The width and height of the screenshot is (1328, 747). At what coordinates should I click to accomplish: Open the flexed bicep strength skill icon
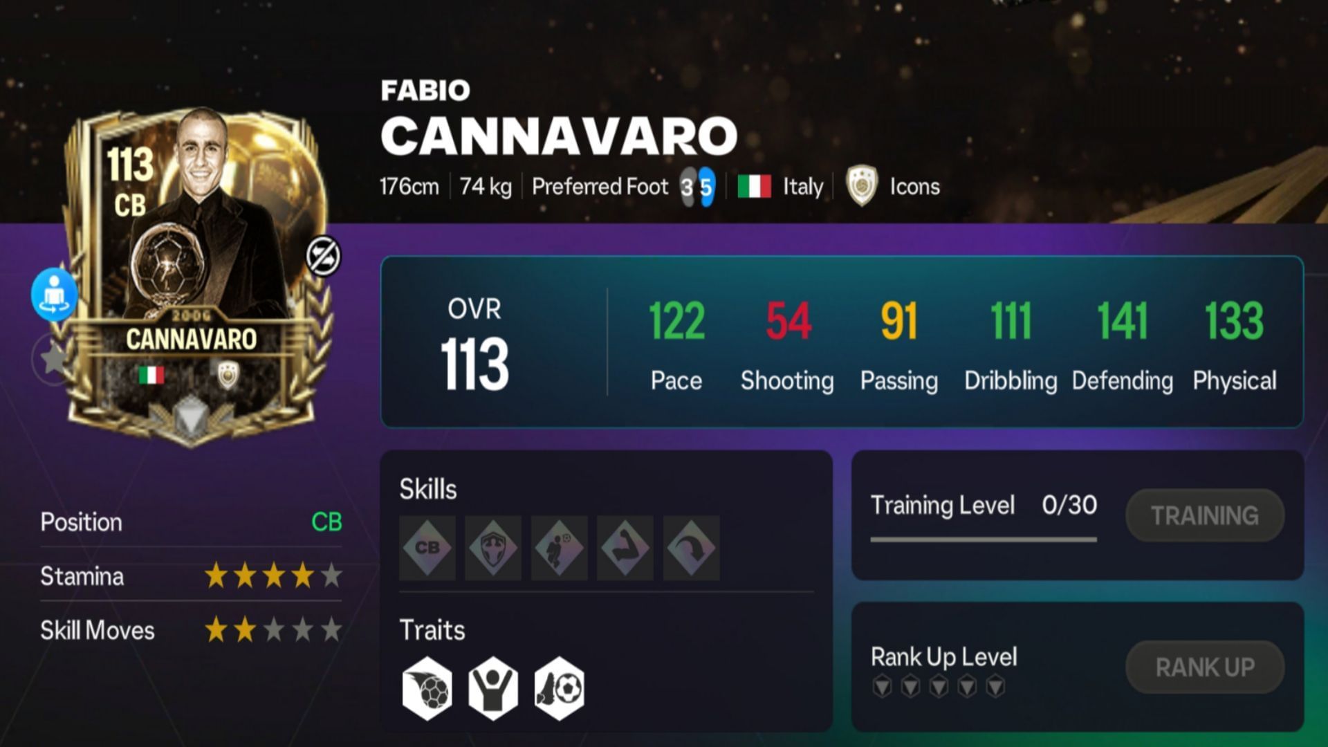click(625, 548)
